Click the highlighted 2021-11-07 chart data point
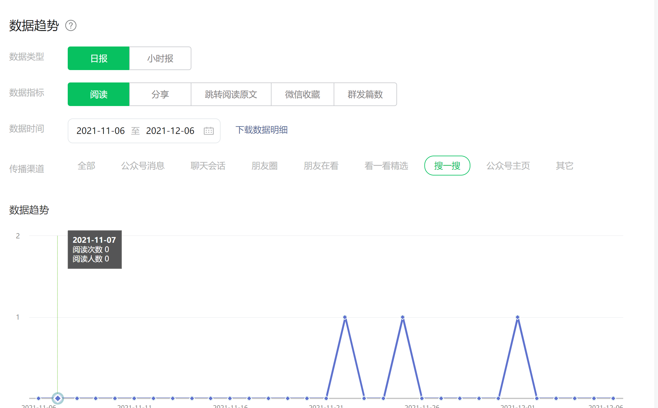 pos(58,398)
